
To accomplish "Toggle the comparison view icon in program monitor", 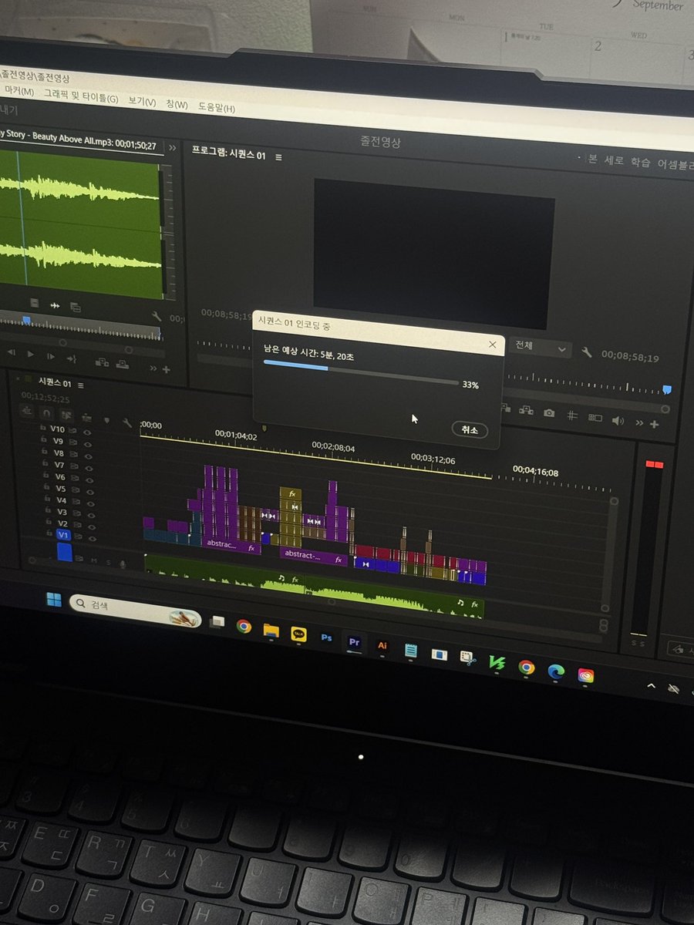I will pyautogui.click(x=595, y=418).
